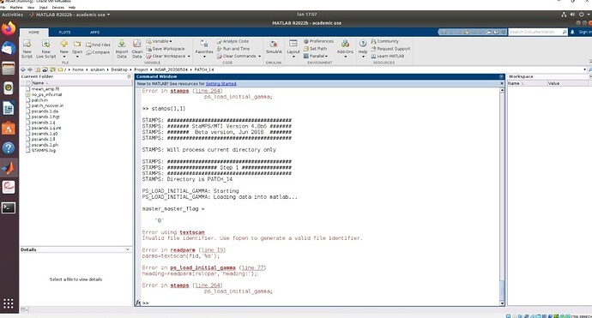Click the Name column header in Current Folder
592x318 pixels.
click(x=38, y=83)
